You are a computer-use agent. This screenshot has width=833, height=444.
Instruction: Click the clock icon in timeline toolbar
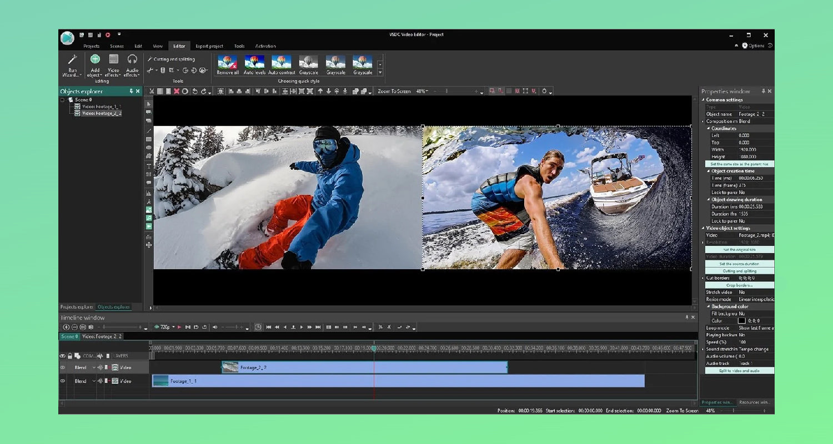tap(258, 327)
